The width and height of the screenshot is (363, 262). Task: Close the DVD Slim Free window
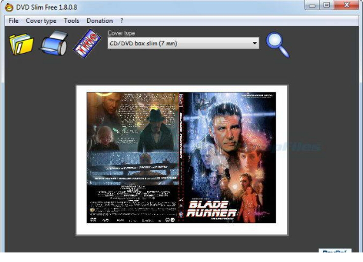point(346,5)
